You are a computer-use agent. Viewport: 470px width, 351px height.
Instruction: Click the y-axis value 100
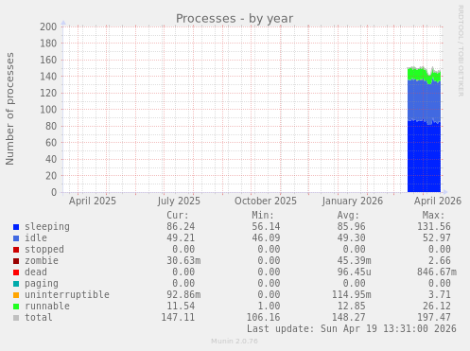(x=48, y=110)
